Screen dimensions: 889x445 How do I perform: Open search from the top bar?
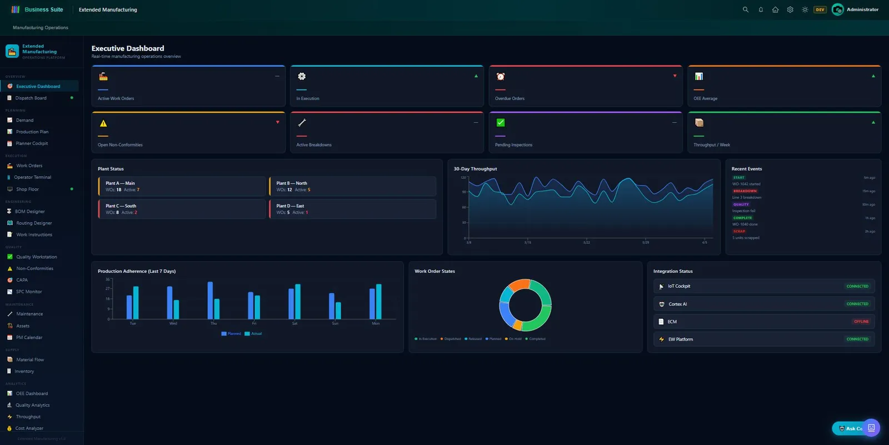(746, 9)
